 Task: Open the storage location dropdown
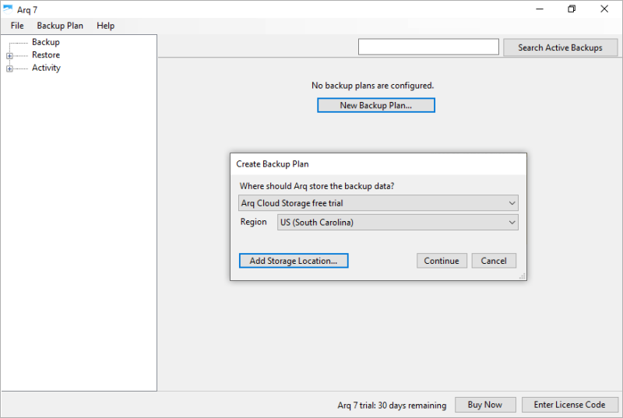pyautogui.click(x=378, y=203)
